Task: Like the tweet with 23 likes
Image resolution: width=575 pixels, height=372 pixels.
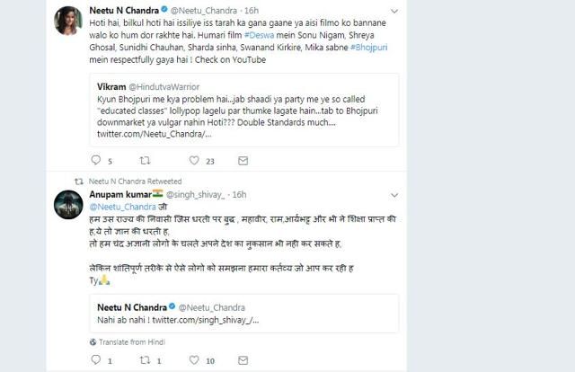Action: pyautogui.click(x=194, y=160)
